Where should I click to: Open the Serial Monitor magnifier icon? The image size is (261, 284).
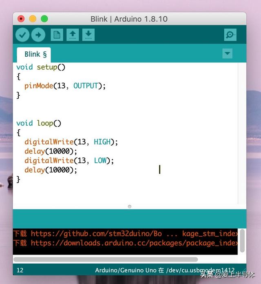point(230,35)
